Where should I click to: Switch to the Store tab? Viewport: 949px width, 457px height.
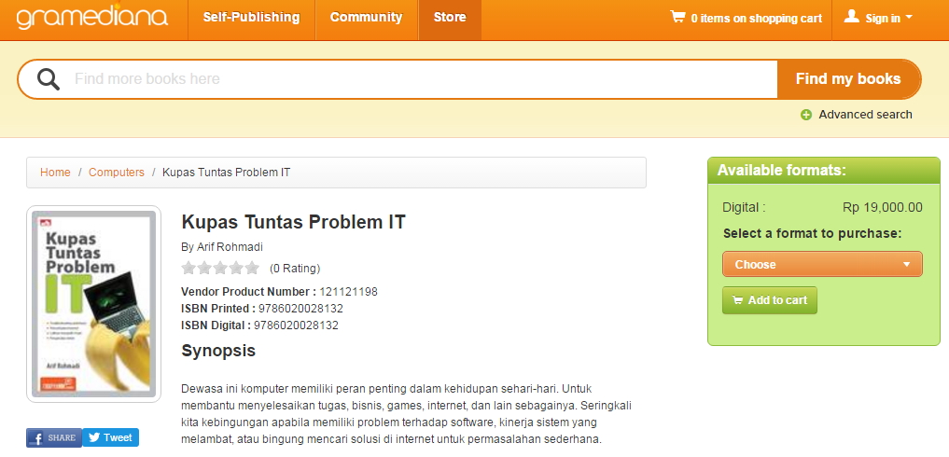point(450,18)
